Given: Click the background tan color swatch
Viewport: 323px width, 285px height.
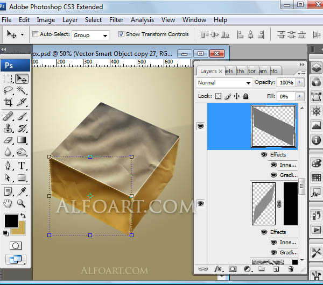Looking at the screenshot, I should coord(20,231).
